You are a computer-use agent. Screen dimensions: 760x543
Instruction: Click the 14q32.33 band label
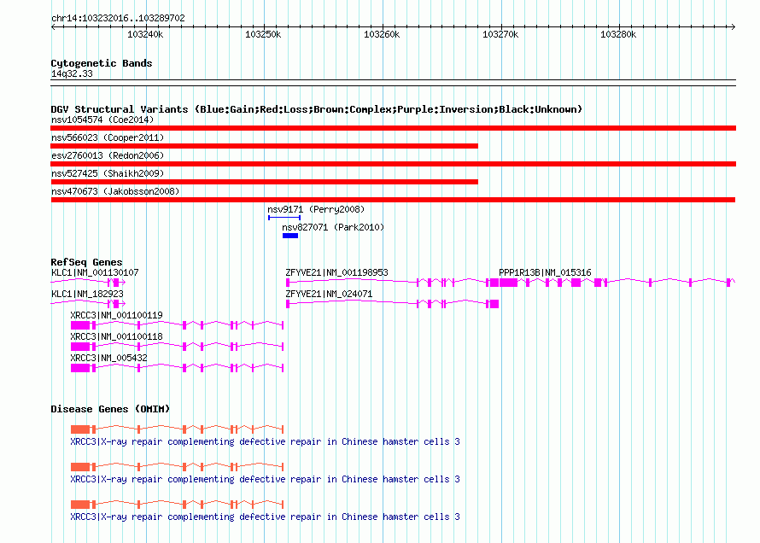coord(72,73)
